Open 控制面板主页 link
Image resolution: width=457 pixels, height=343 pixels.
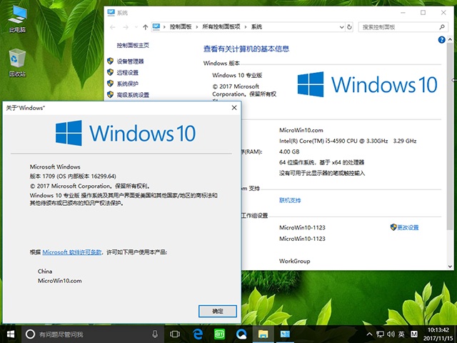tap(133, 45)
